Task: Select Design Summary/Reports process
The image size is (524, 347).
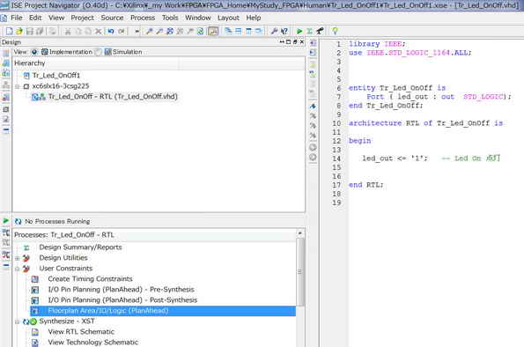Action: click(x=80, y=247)
